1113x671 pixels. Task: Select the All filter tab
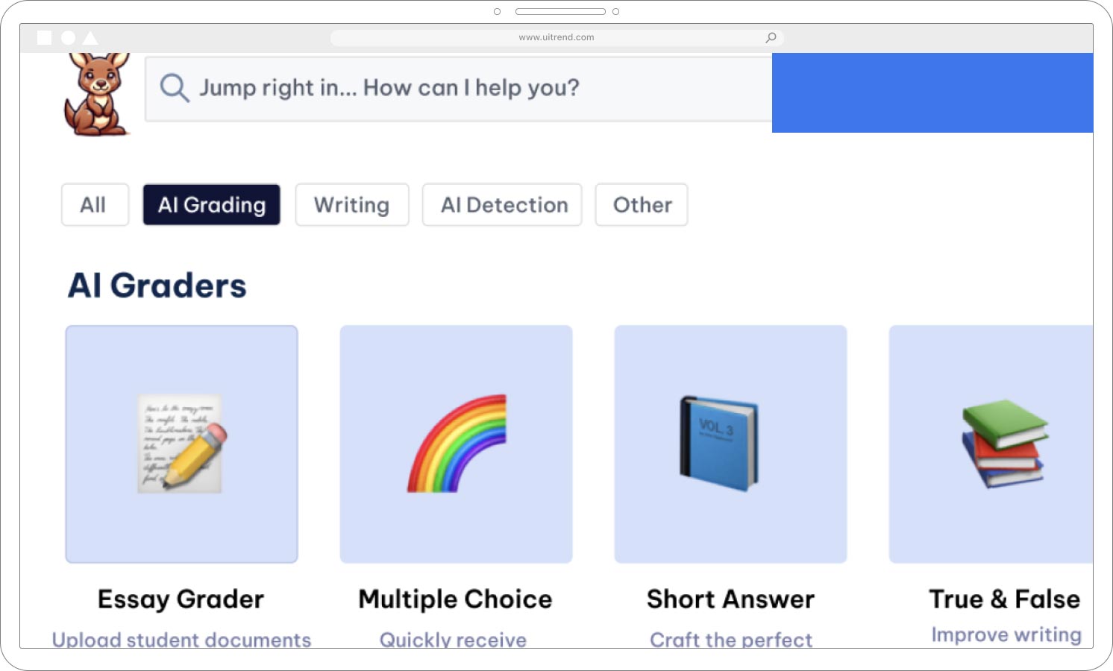click(94, 205)
